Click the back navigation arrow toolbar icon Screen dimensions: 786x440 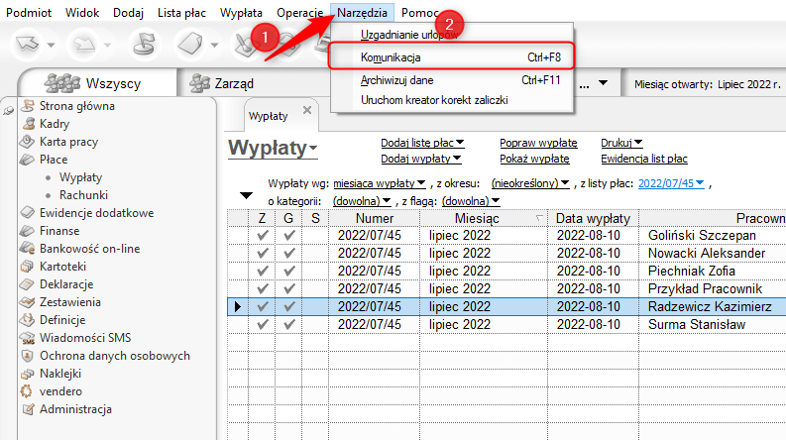[x=28, y=45]
